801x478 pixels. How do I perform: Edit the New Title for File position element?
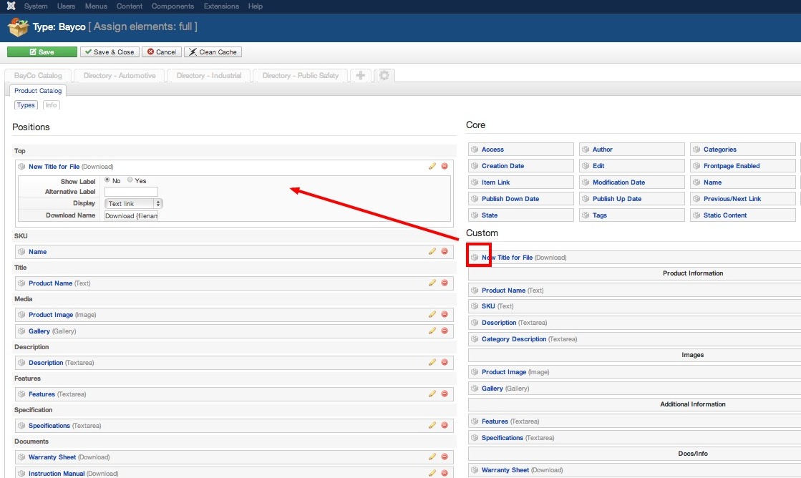tap(432, 166)
